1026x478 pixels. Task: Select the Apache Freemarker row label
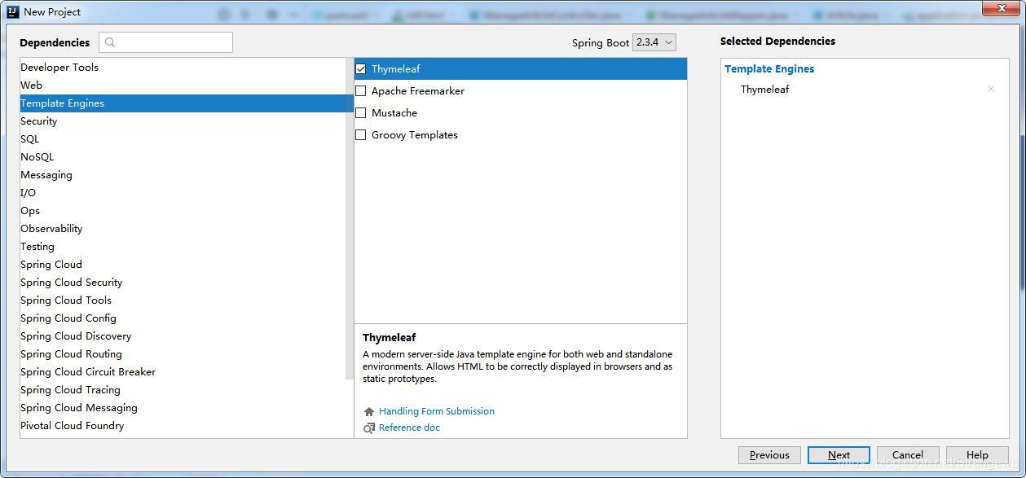tap(418, 91)
